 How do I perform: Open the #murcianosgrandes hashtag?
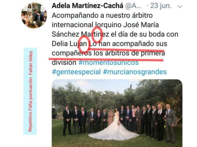point(135,72)
